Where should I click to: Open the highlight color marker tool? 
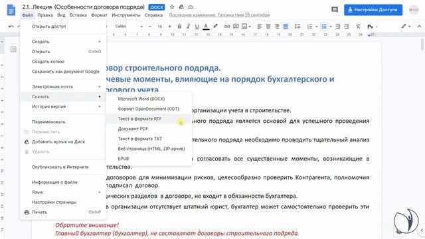click(x=215, y=27)
